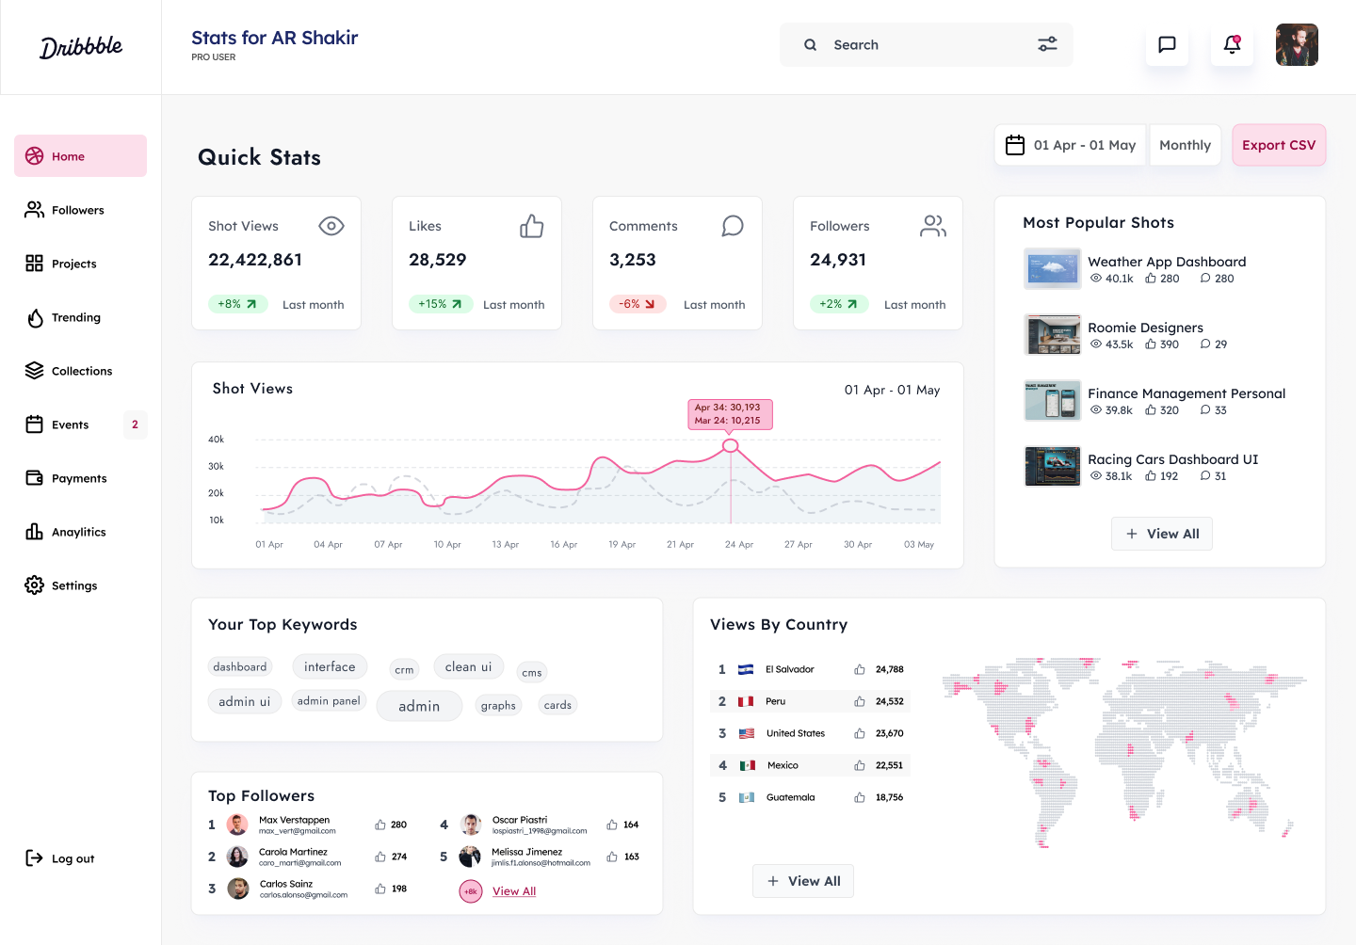Viewport: 1356px width, 945px height.
Task: Open the Monthly period selector
Action: 1185,145
